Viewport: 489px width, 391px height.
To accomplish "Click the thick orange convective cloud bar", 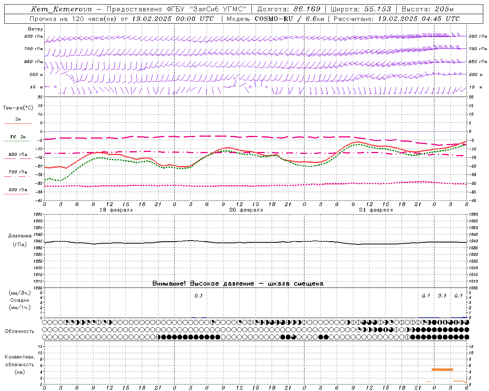I will click(x=442, y=370).
